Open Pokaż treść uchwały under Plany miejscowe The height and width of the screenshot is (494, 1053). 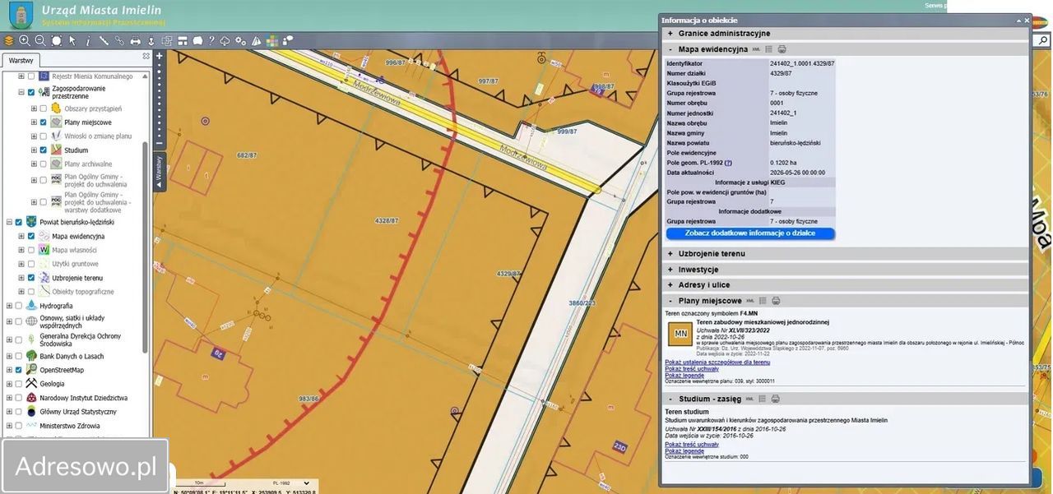[x=692, y=369]
